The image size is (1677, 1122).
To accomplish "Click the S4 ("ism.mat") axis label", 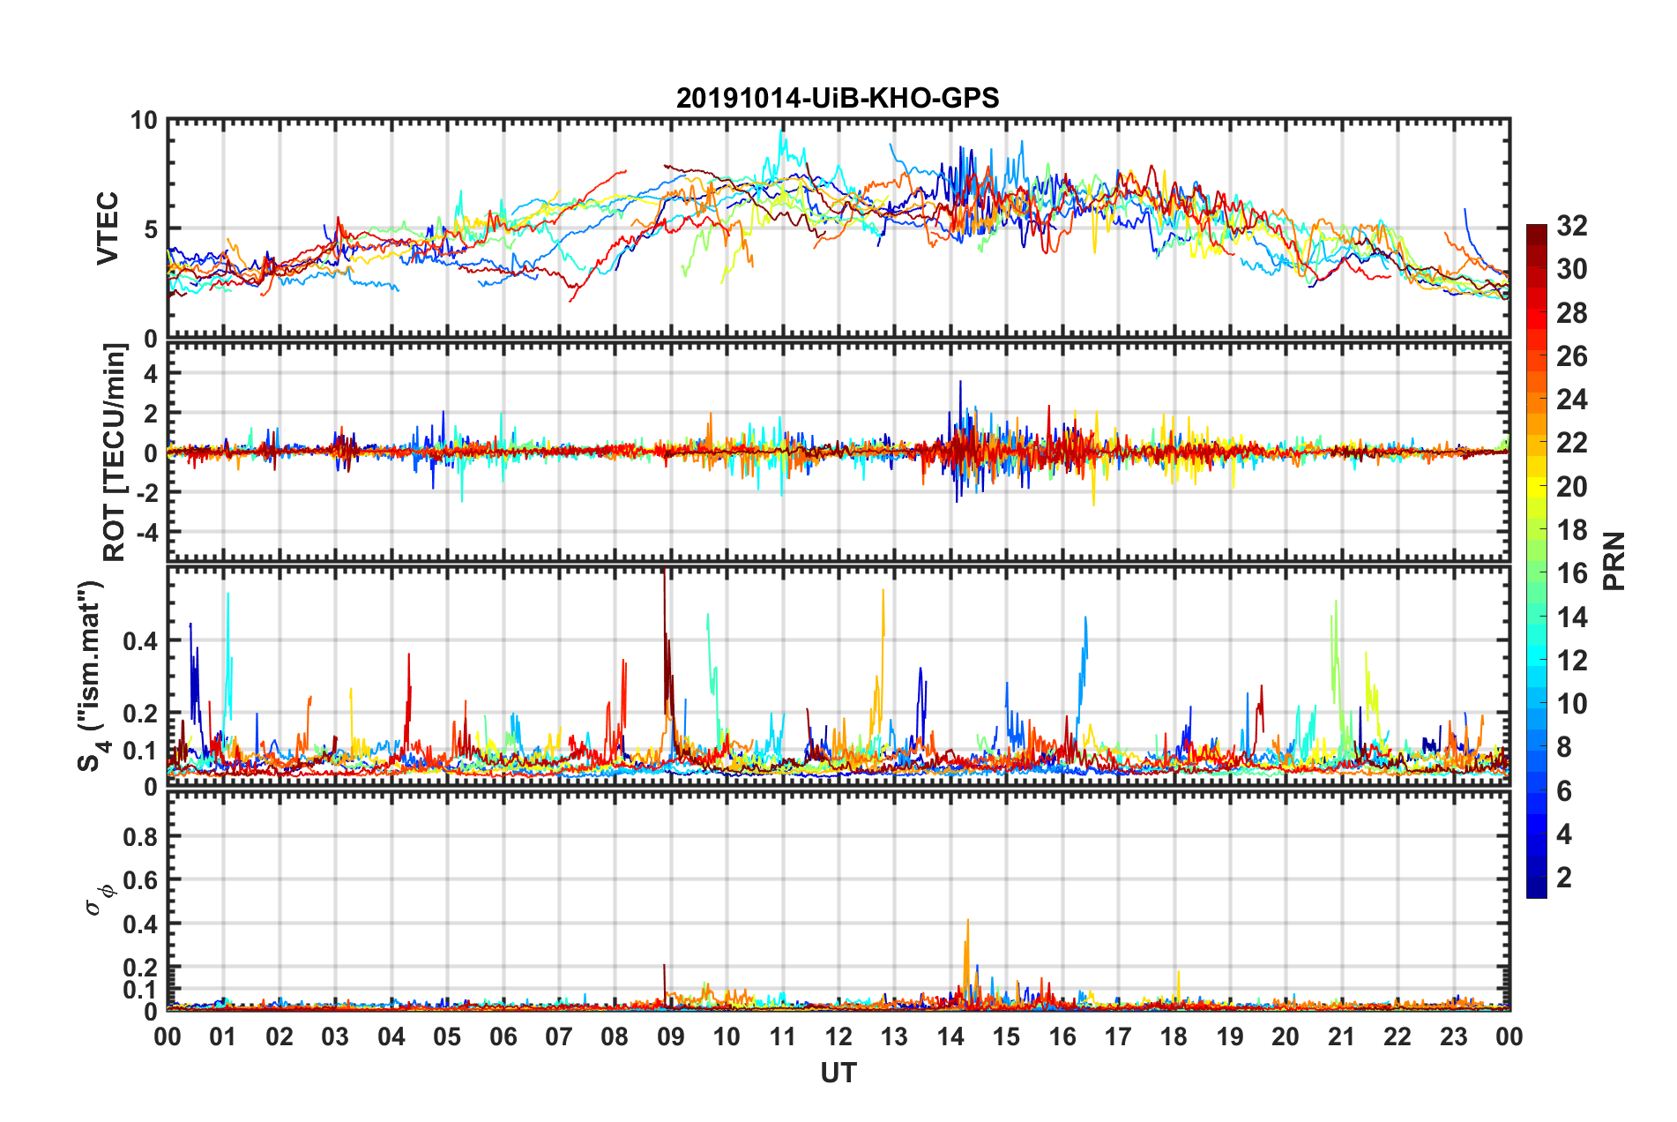I will [x=93, y=677].
